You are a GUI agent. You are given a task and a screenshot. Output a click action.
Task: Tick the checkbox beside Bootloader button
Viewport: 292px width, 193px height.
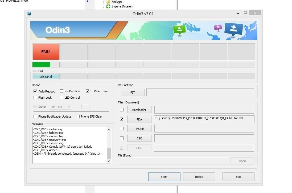[122, 110]
